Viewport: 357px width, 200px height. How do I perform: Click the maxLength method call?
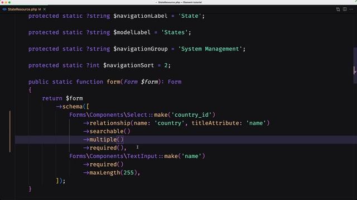tap(105, 173)
